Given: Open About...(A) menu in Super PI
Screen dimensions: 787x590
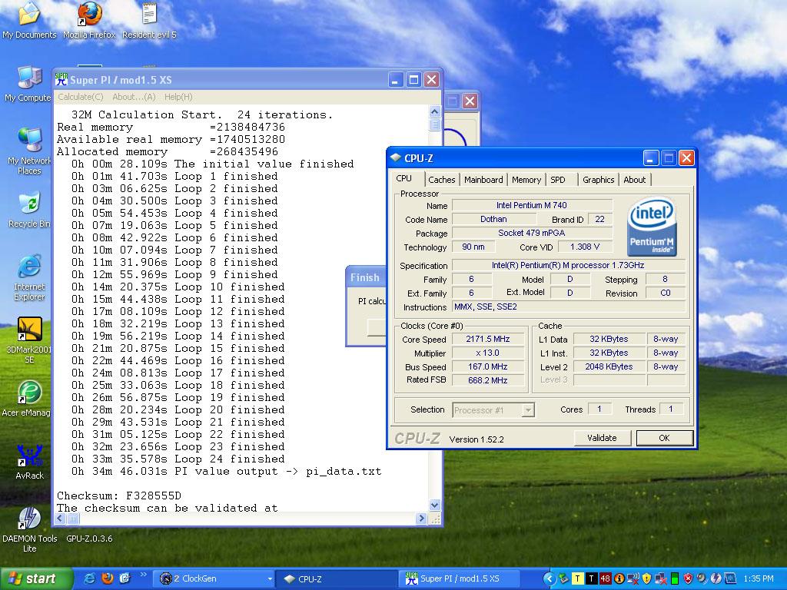Looking at the screenshot, I should coord(134,97).
